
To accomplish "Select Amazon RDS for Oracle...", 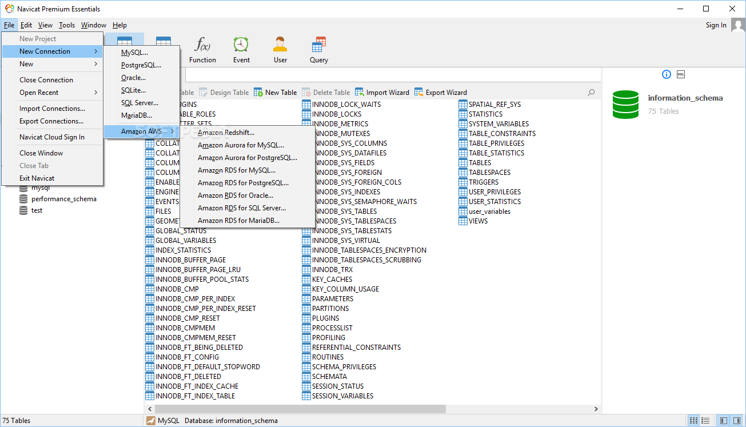I will (247, 195).
